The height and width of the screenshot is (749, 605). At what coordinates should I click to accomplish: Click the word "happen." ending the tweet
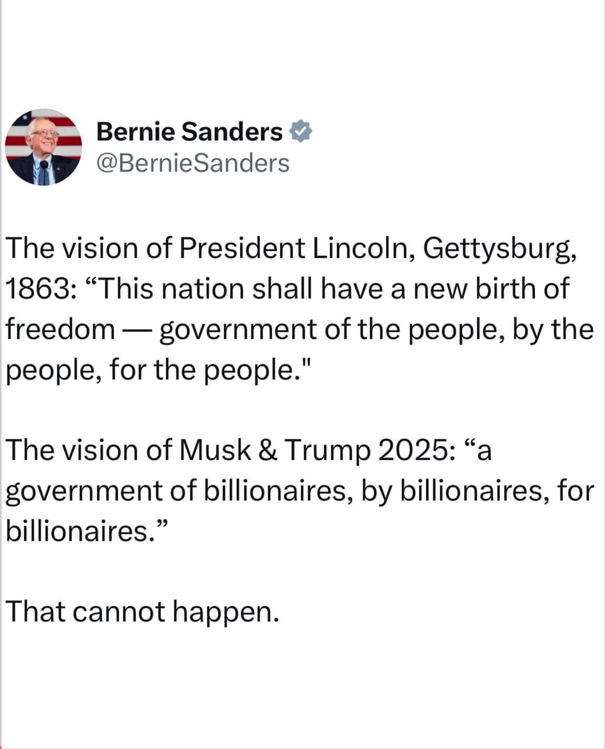pyautogui.click(x=226, y=612)
